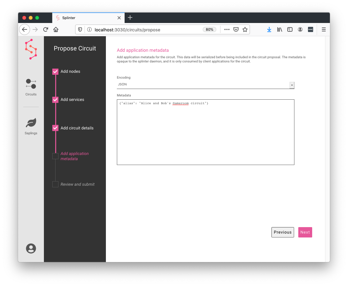Select Add application metadata step label
348x286 pixels.
pyautogui.click(x=75, y=156)
